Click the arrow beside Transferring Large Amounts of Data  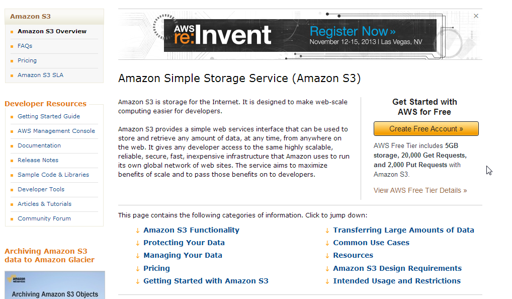327,231
